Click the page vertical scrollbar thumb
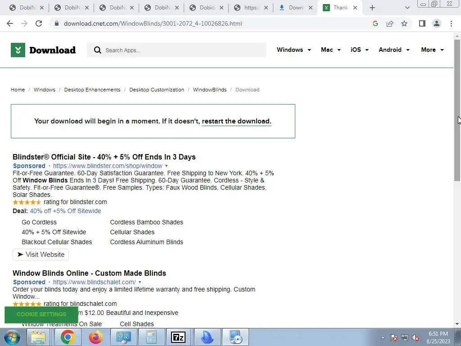The width and height of the screenshot is (461, 346). [x=457, y=110]
